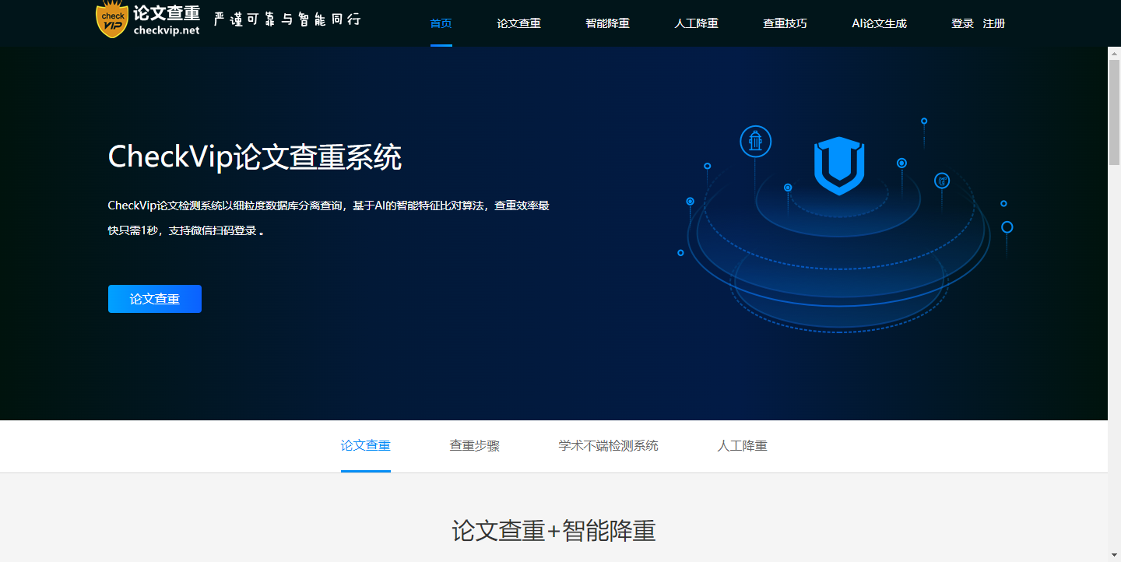Viewport: 1121px width, 562px height.
Task: Click the central blue shield graphic
Action: click(839, 166)
